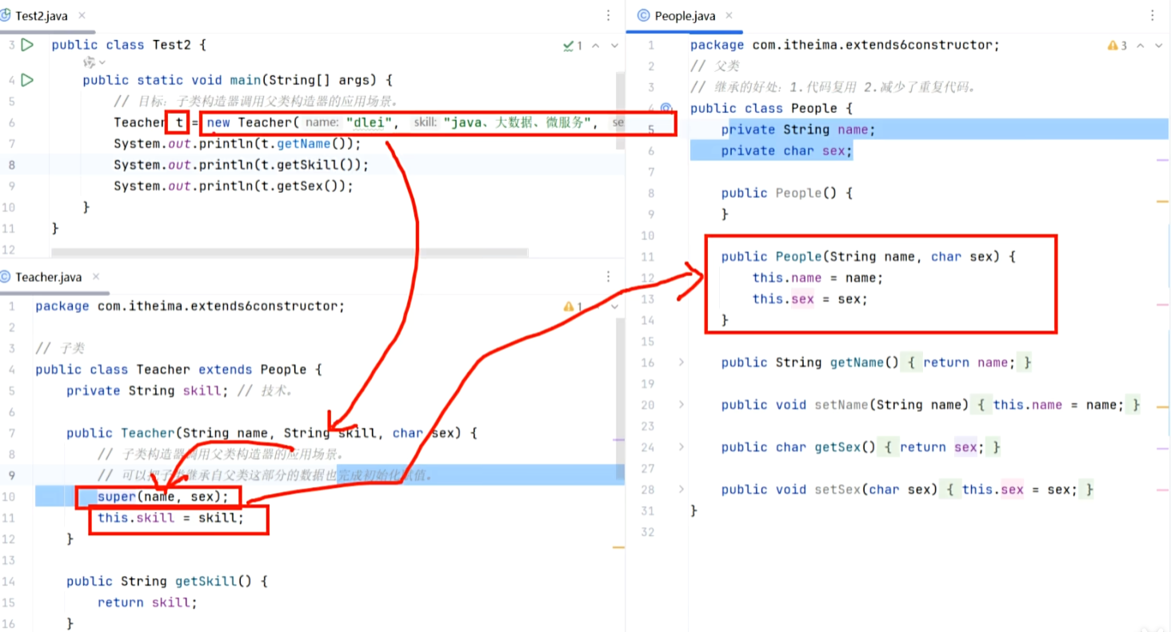Close the Teacher.java tab

[x=98, y=277]
